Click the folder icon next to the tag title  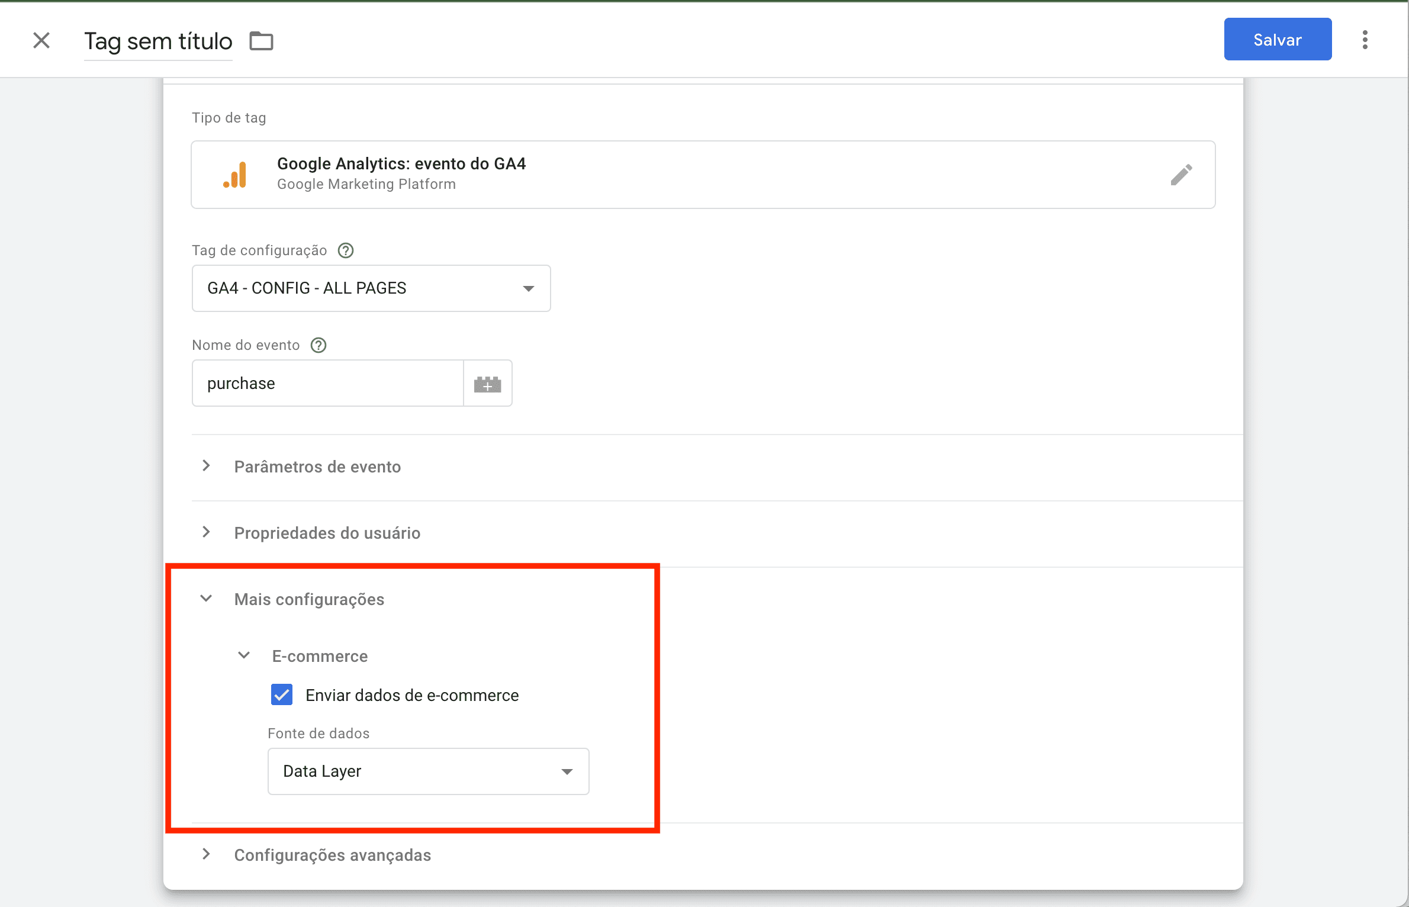pyautogui.click(x=260, y=40)
